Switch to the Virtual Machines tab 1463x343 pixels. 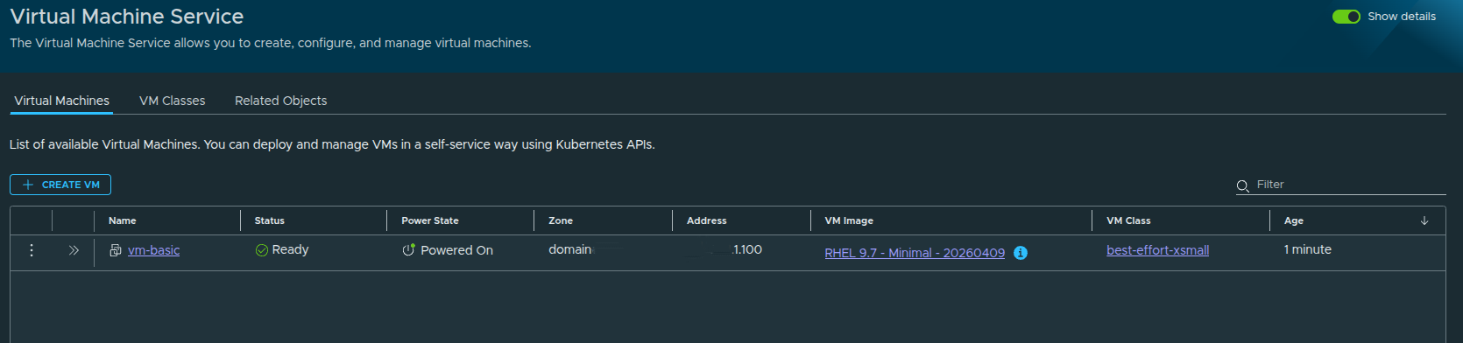point(61,101)
